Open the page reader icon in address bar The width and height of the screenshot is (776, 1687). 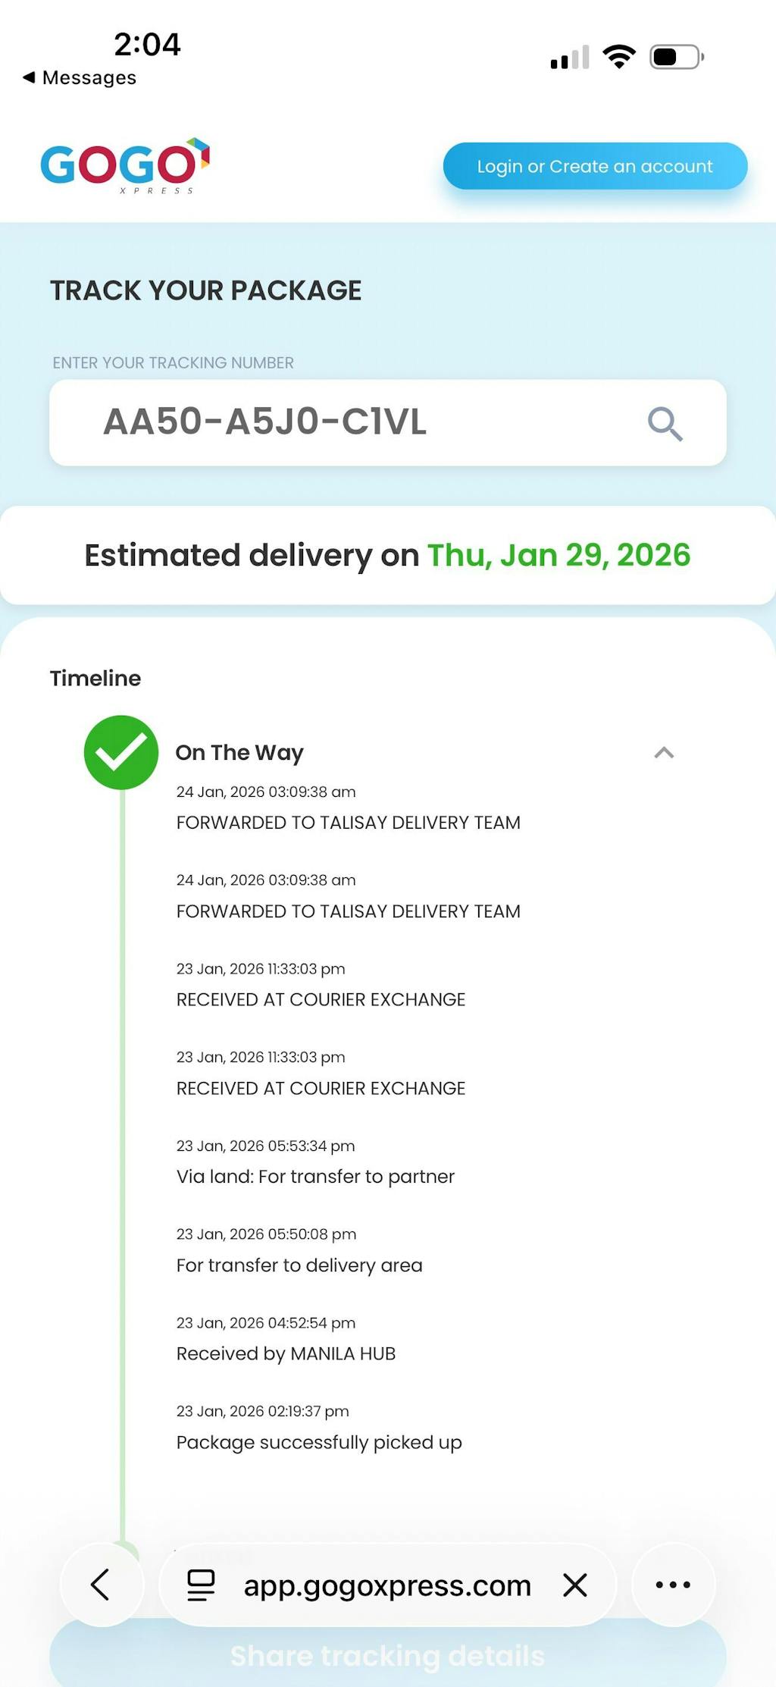[201, 1585]
